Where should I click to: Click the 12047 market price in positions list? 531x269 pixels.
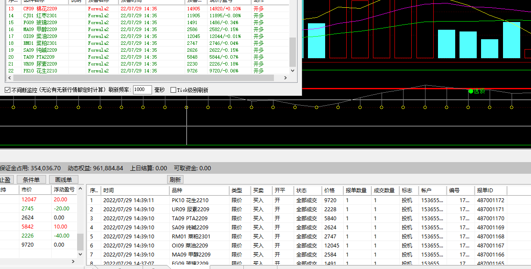[29, 200]
